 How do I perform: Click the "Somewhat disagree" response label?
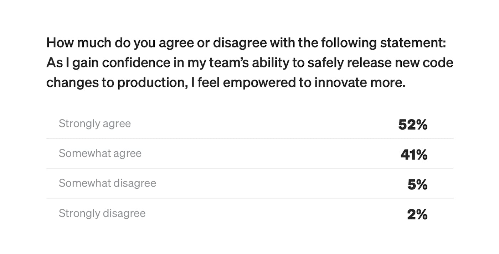107,183
